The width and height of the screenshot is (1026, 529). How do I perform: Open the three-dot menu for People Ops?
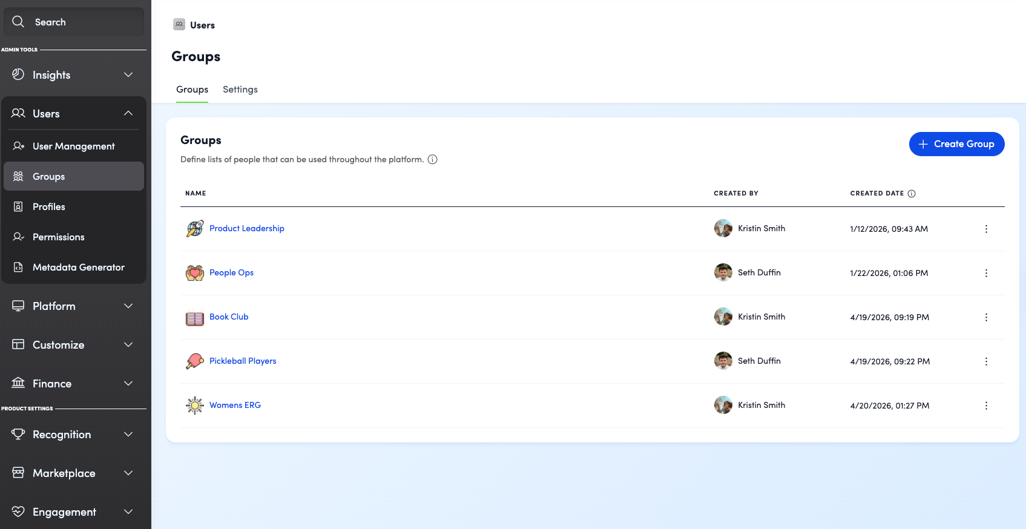click(x=986, y=273)
